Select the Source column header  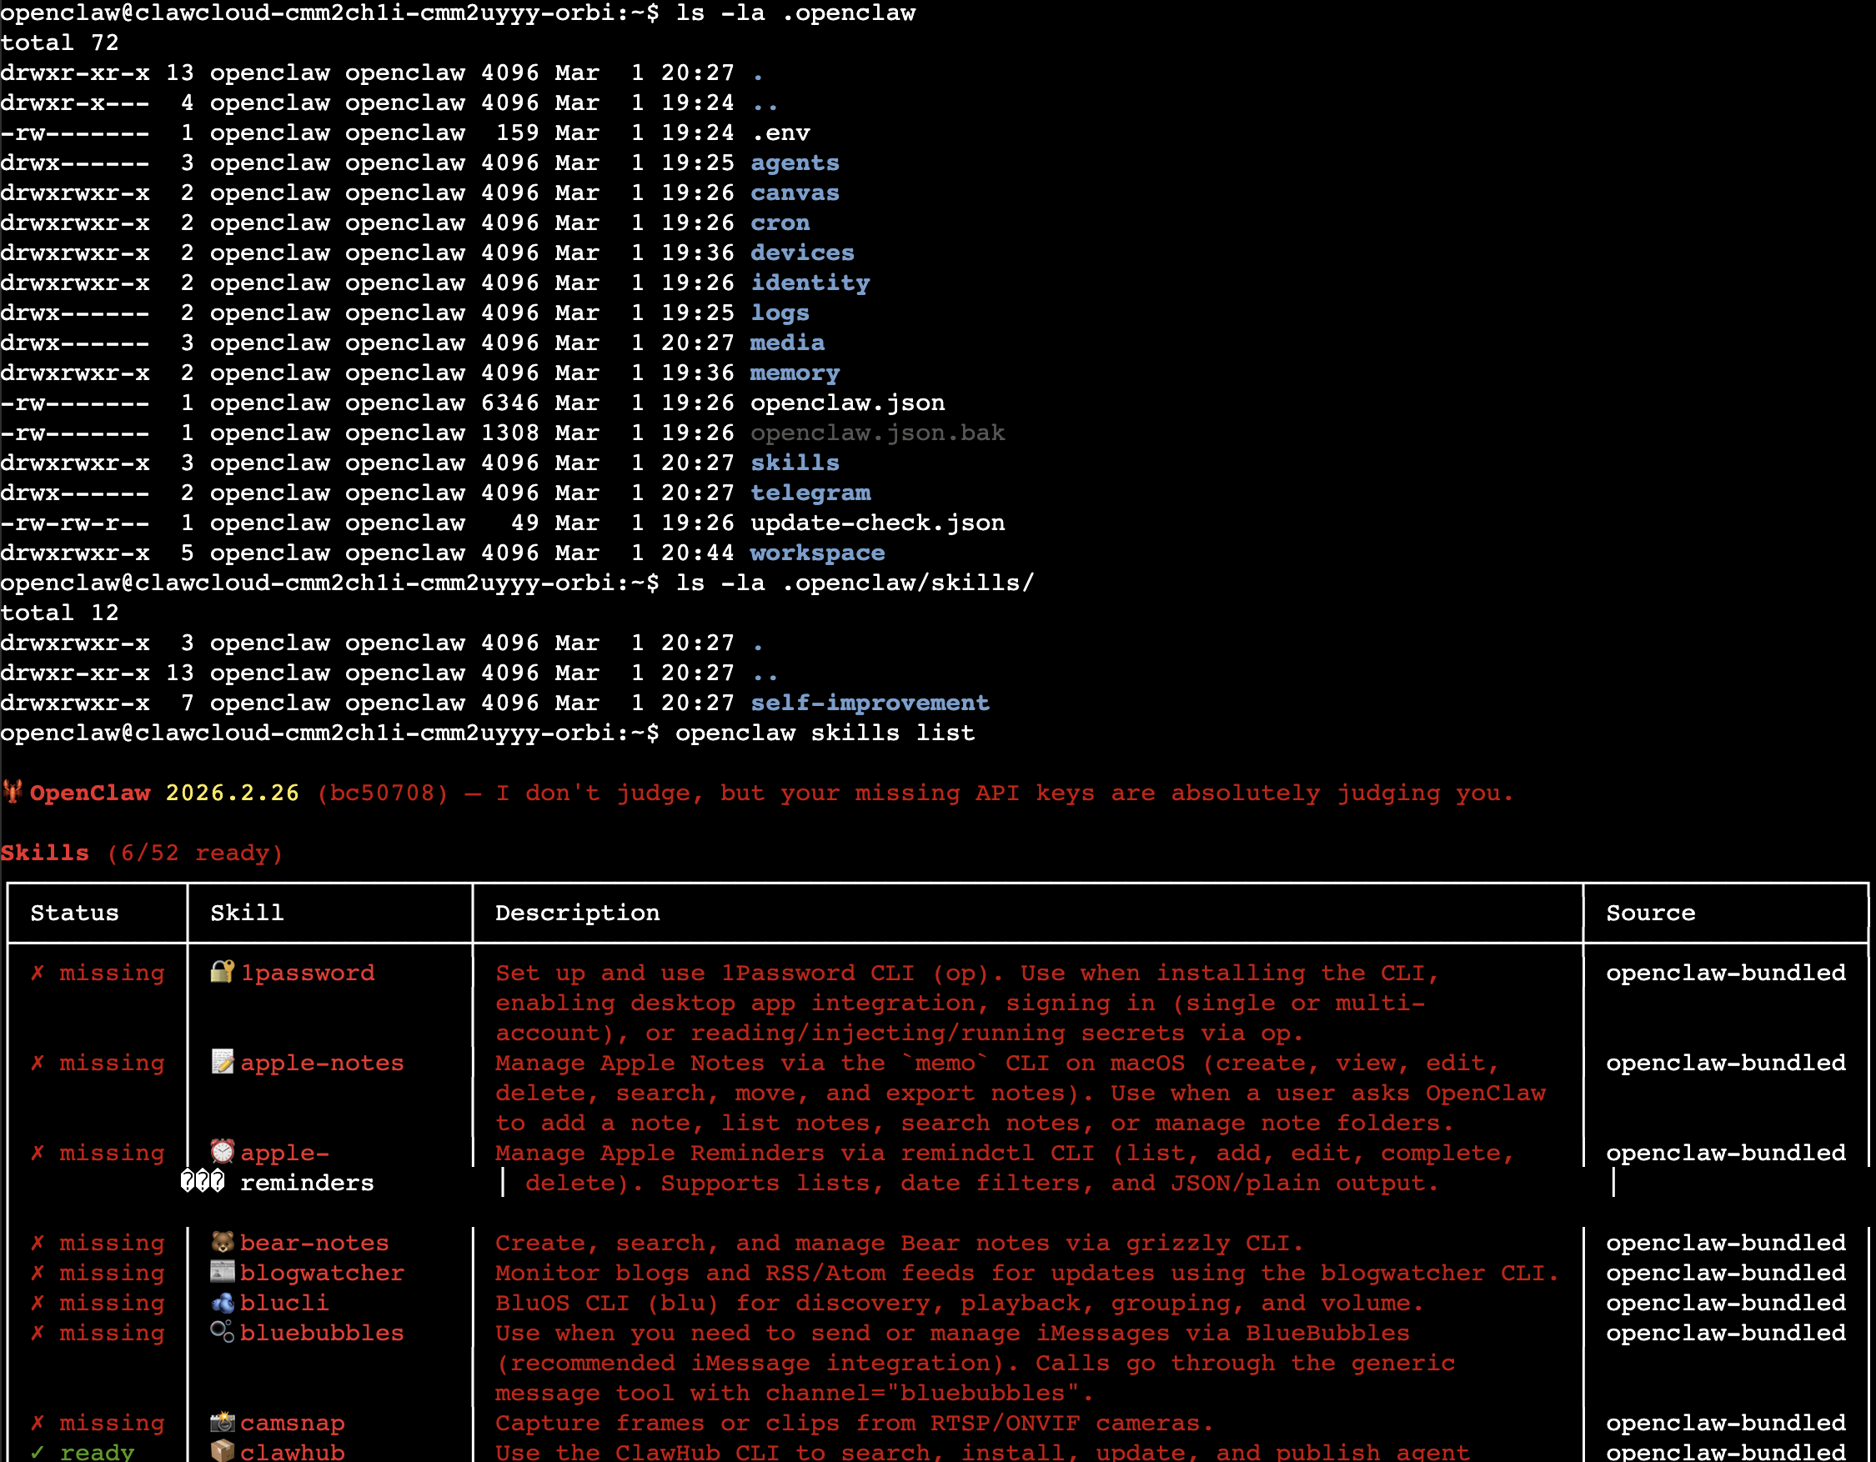(1649, 913)
